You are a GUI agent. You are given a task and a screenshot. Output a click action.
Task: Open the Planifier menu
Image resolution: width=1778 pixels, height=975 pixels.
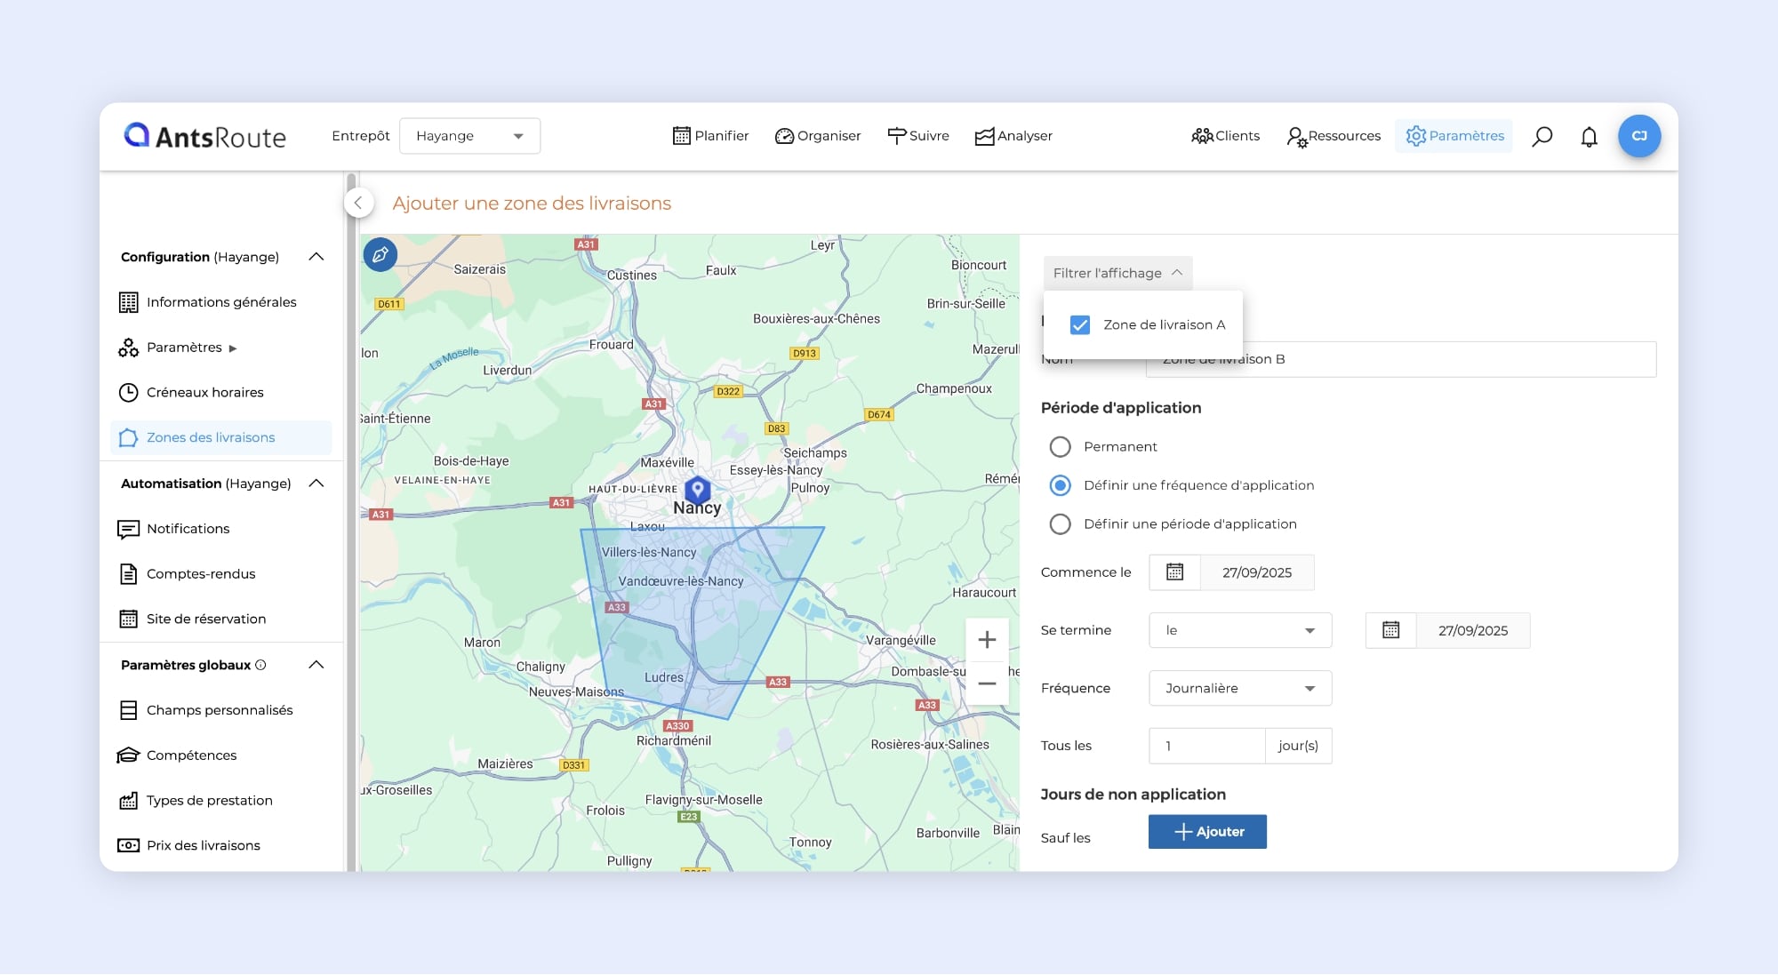(710, 136)
